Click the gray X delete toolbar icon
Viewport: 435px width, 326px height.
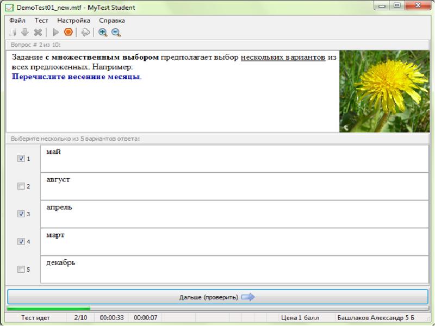[x=38, y=32]
